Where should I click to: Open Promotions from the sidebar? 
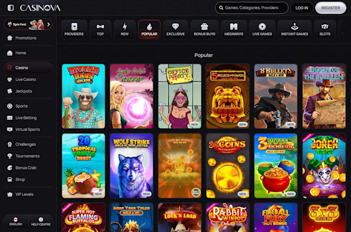click(28, 38)
